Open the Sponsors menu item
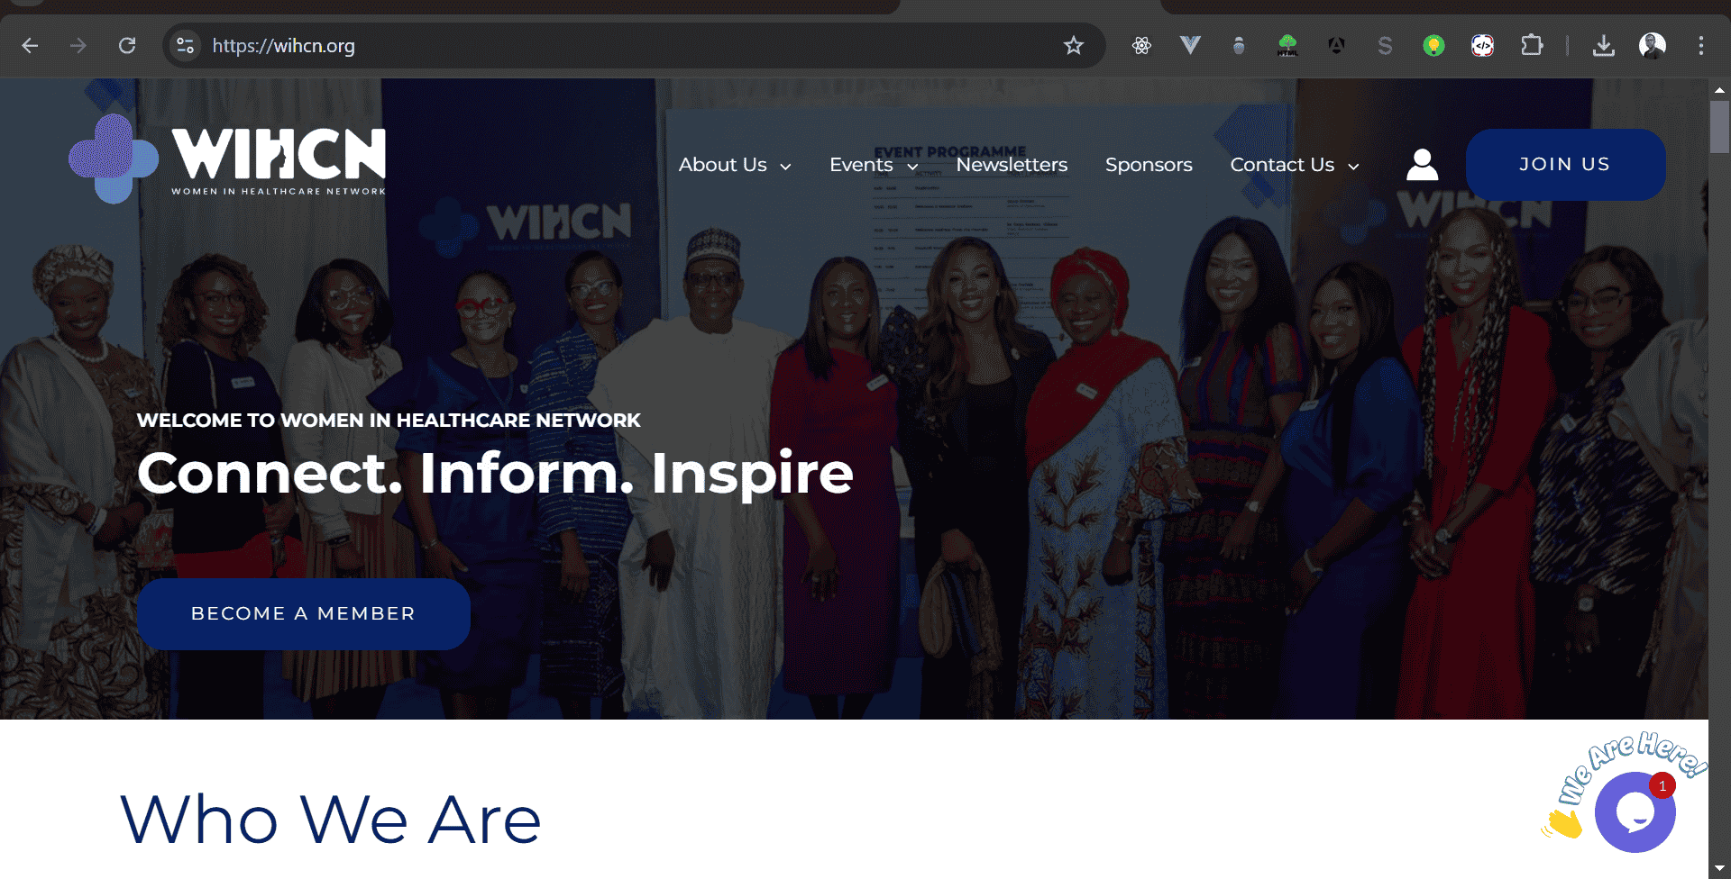This screenshot has height=879, width=1731. click(1149, 165)
